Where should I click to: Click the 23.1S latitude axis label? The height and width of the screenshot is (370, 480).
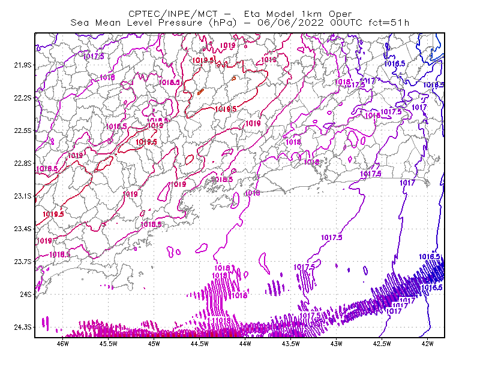point(23,196)
